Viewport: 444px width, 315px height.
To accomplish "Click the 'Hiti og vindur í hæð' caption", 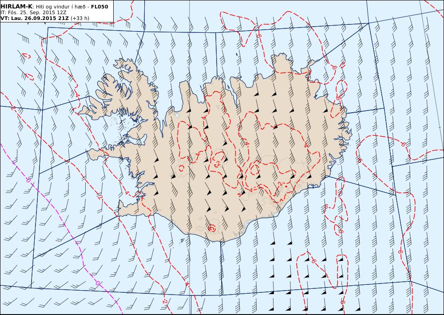I will click(61, 7).
